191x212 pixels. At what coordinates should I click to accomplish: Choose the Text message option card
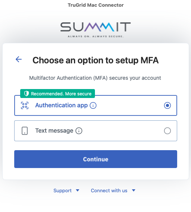click(96, 131)
